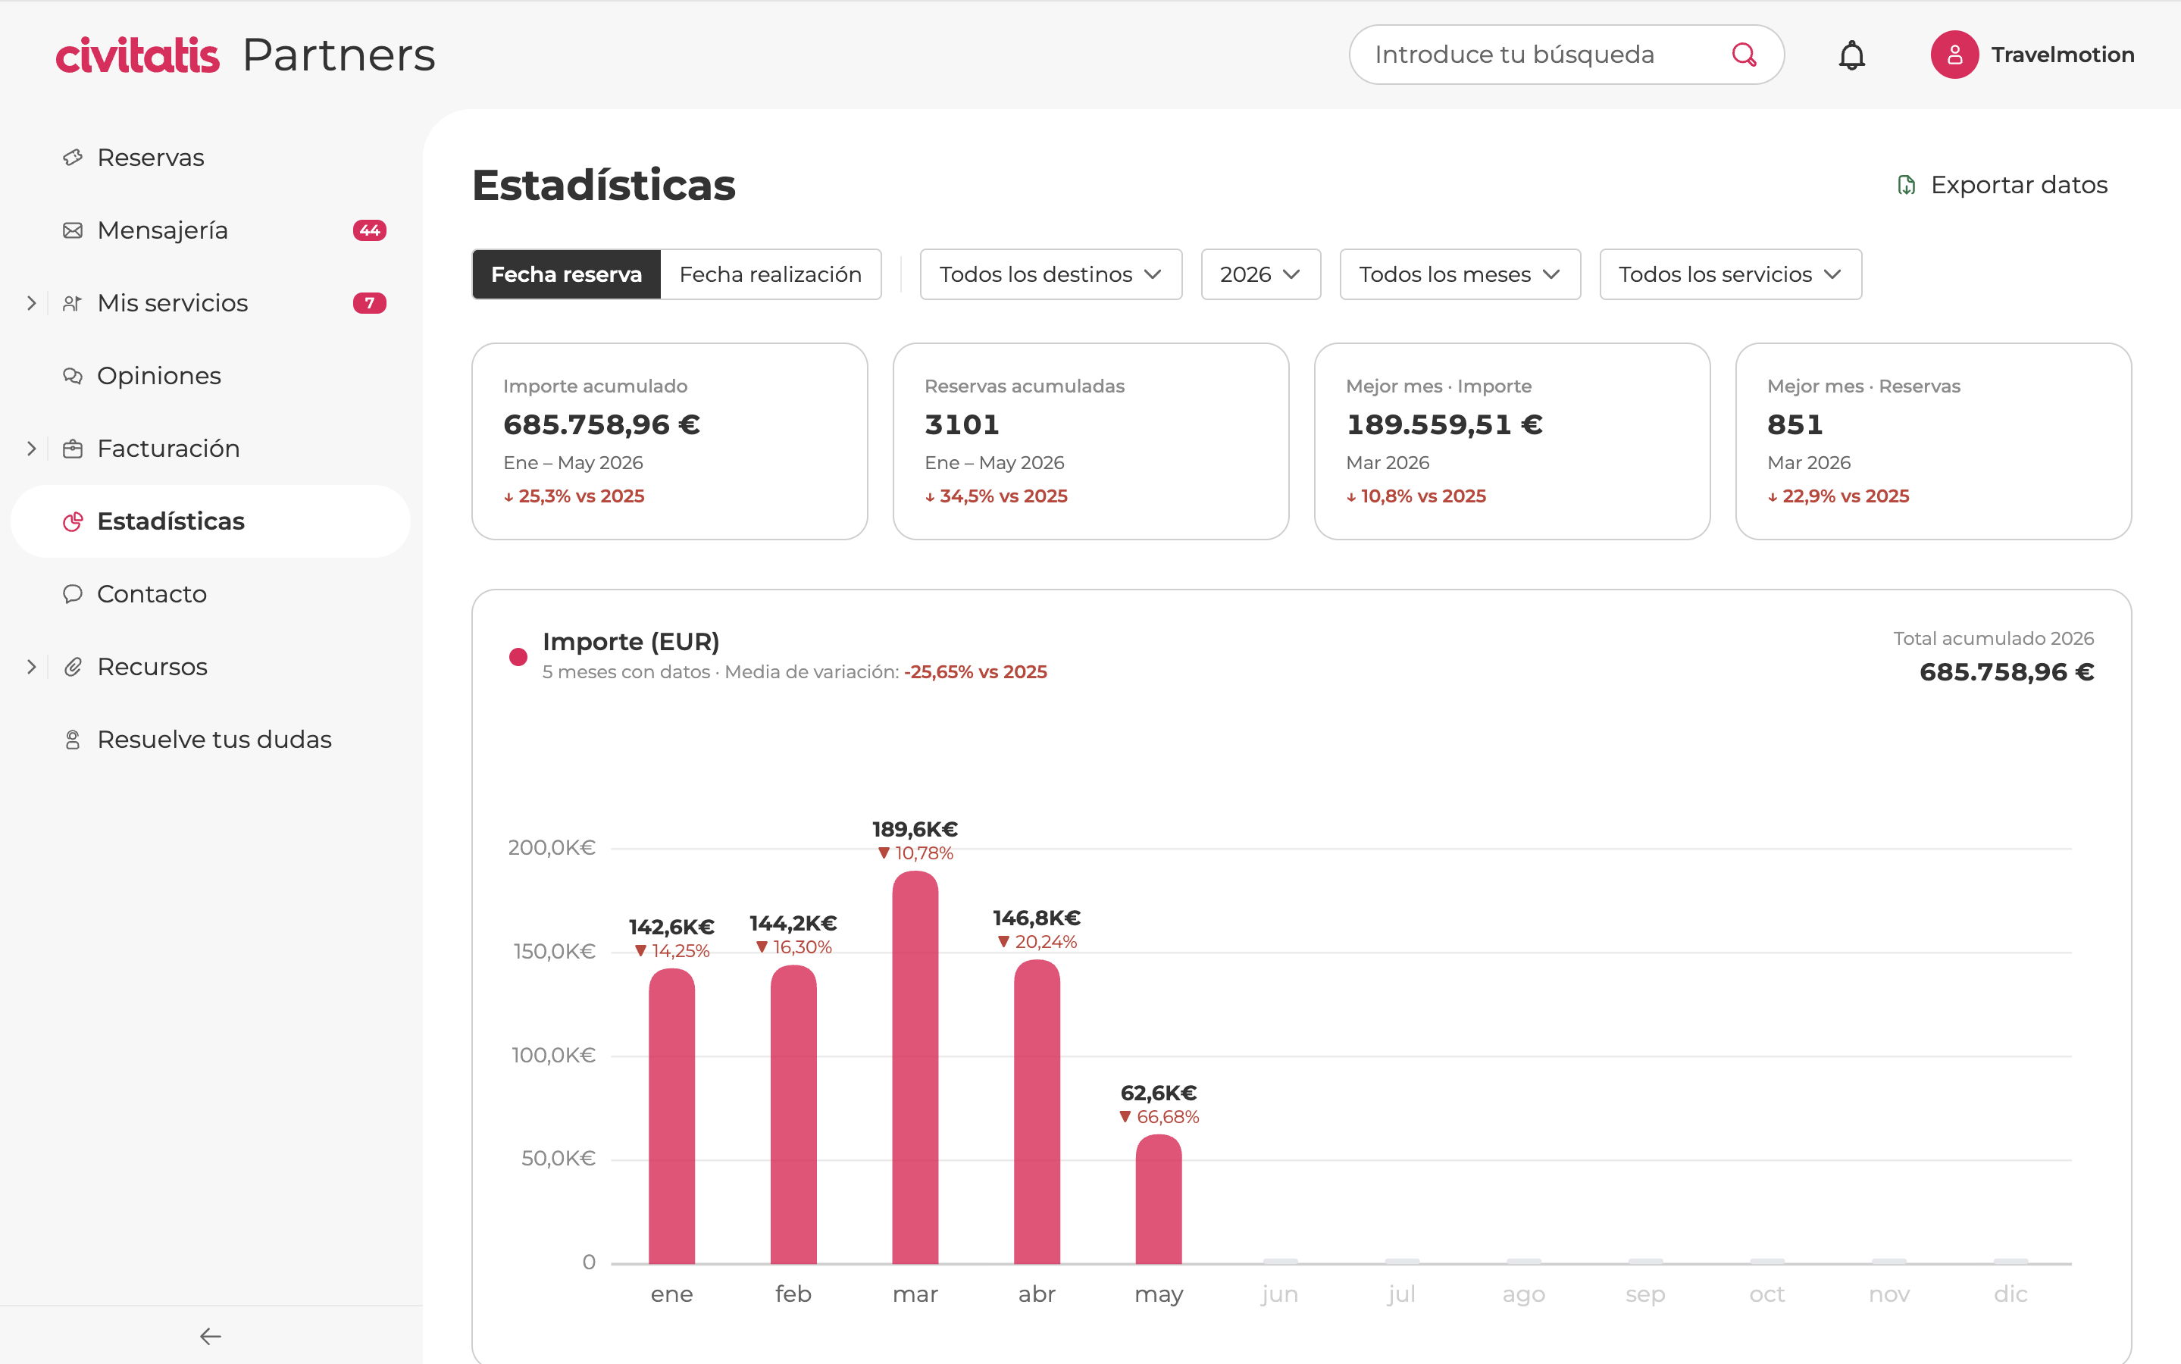Click the Importe acumulado card

click(x=669, y=441)
